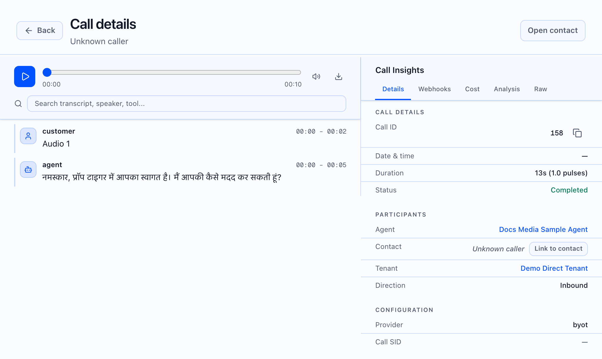Image resolution: width=602 pixels, height=359 pixels.
Task: Open the Analysis tab
Action: coord(507,89)
